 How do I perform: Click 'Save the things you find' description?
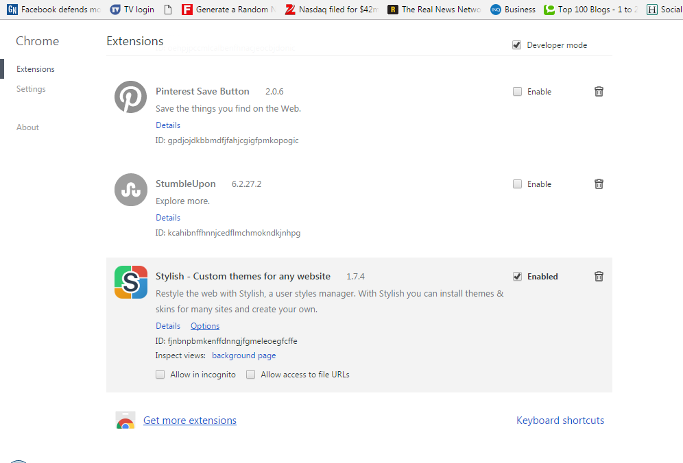click(228, 108)
